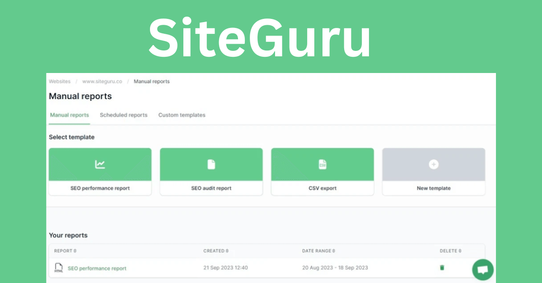The height and width of the screenshot is (283, 542).
Task: Open the green chat support bubble
Action: (x=483, y=270)
